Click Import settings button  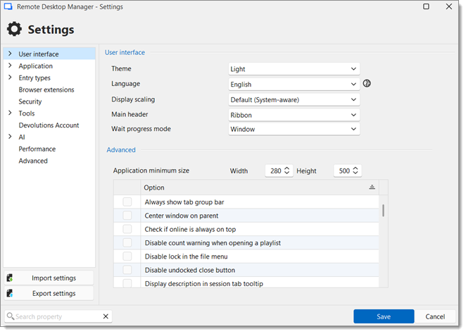[49, 278]
